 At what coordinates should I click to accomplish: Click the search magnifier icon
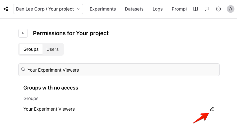23,69
